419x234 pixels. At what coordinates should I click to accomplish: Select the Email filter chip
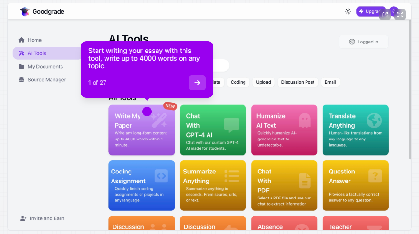click(330, 82)
